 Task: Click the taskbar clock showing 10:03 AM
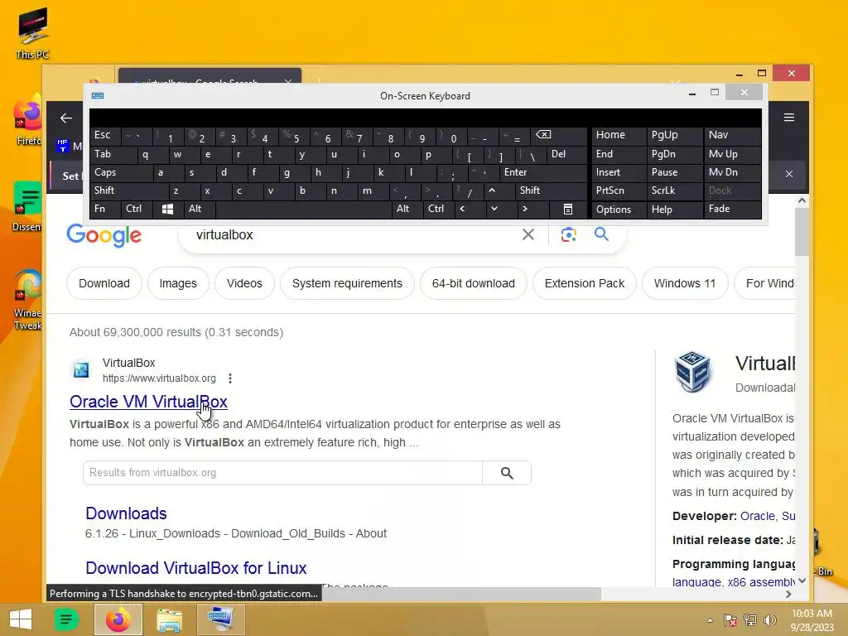coord(812,619)
